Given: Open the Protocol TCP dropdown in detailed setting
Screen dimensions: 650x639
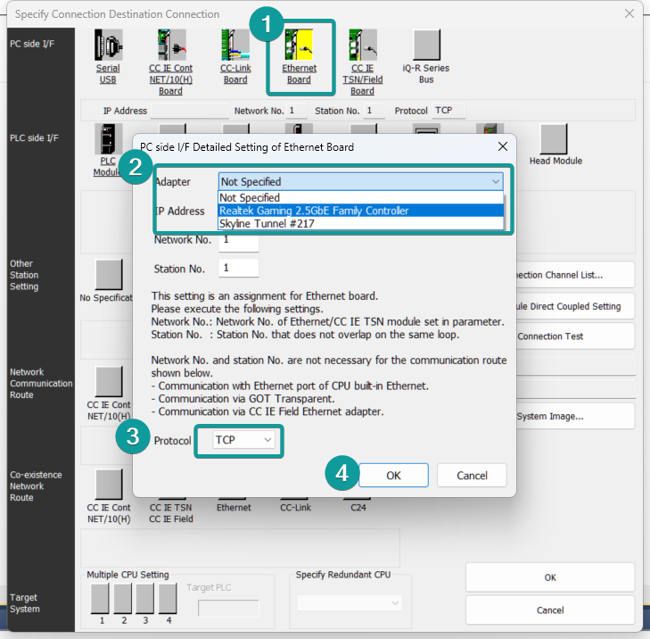Looking at the screenshot, I should [x=243, y=440].
